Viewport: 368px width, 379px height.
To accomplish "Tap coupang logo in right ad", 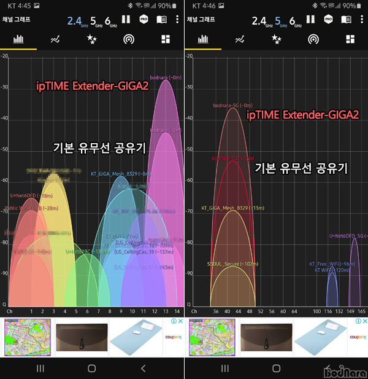I will tap(358, 337).
